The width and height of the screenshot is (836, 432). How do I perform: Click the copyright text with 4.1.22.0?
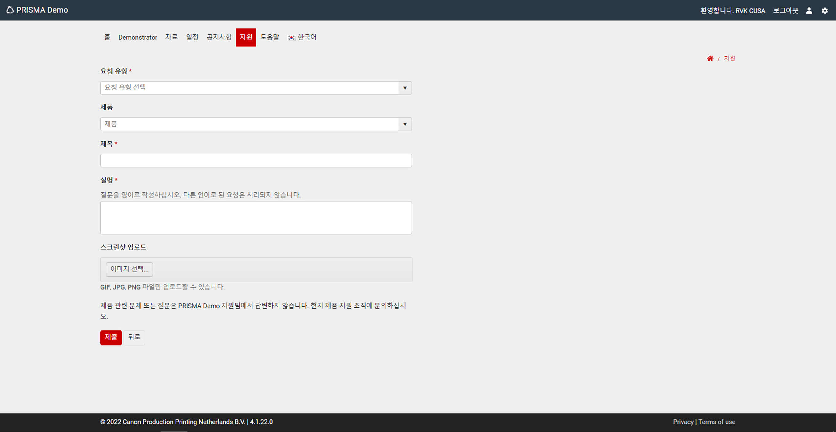[x=186, y=422]
